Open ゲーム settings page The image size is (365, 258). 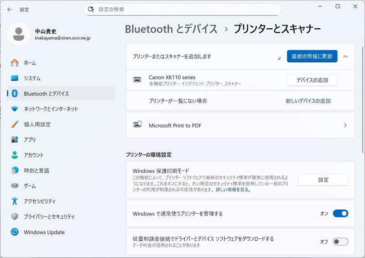coord(61,186)
